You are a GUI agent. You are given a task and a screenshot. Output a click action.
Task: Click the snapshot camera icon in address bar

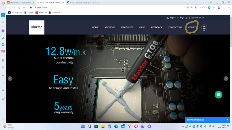tap(192, 8)
